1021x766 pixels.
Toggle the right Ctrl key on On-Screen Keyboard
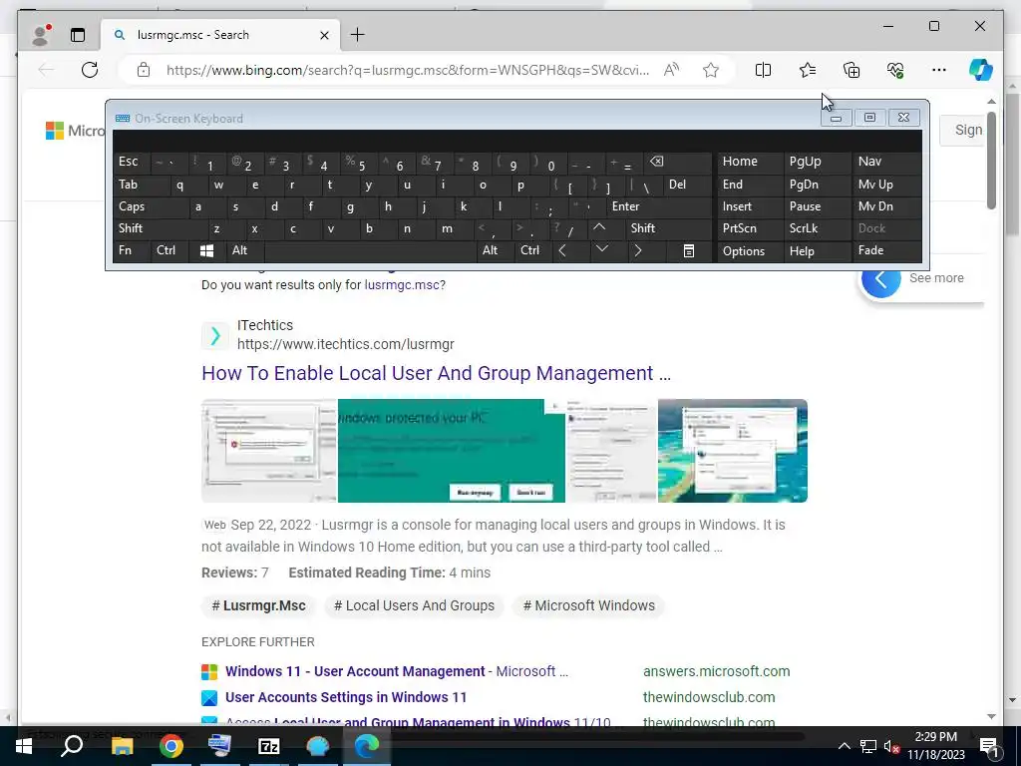coord(532,250)
